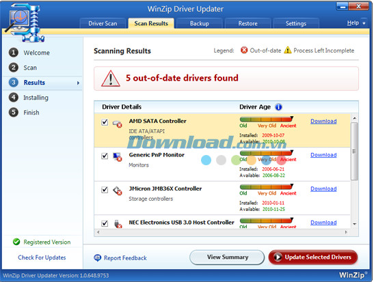Download the JMicron JMB36X Controller driver
This screenshot has width=374, height=282.
point(323,188)
